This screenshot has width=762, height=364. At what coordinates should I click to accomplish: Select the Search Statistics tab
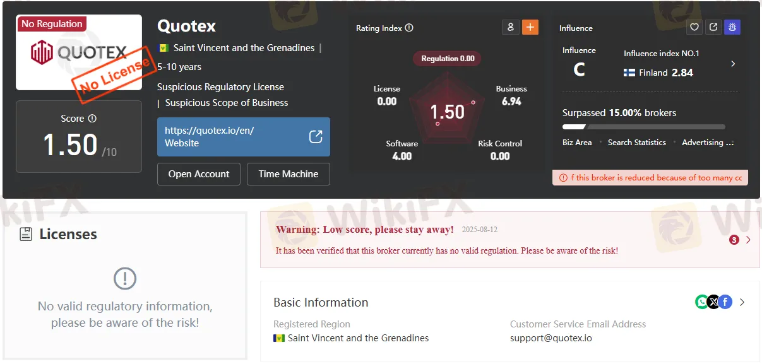(637, 143)
